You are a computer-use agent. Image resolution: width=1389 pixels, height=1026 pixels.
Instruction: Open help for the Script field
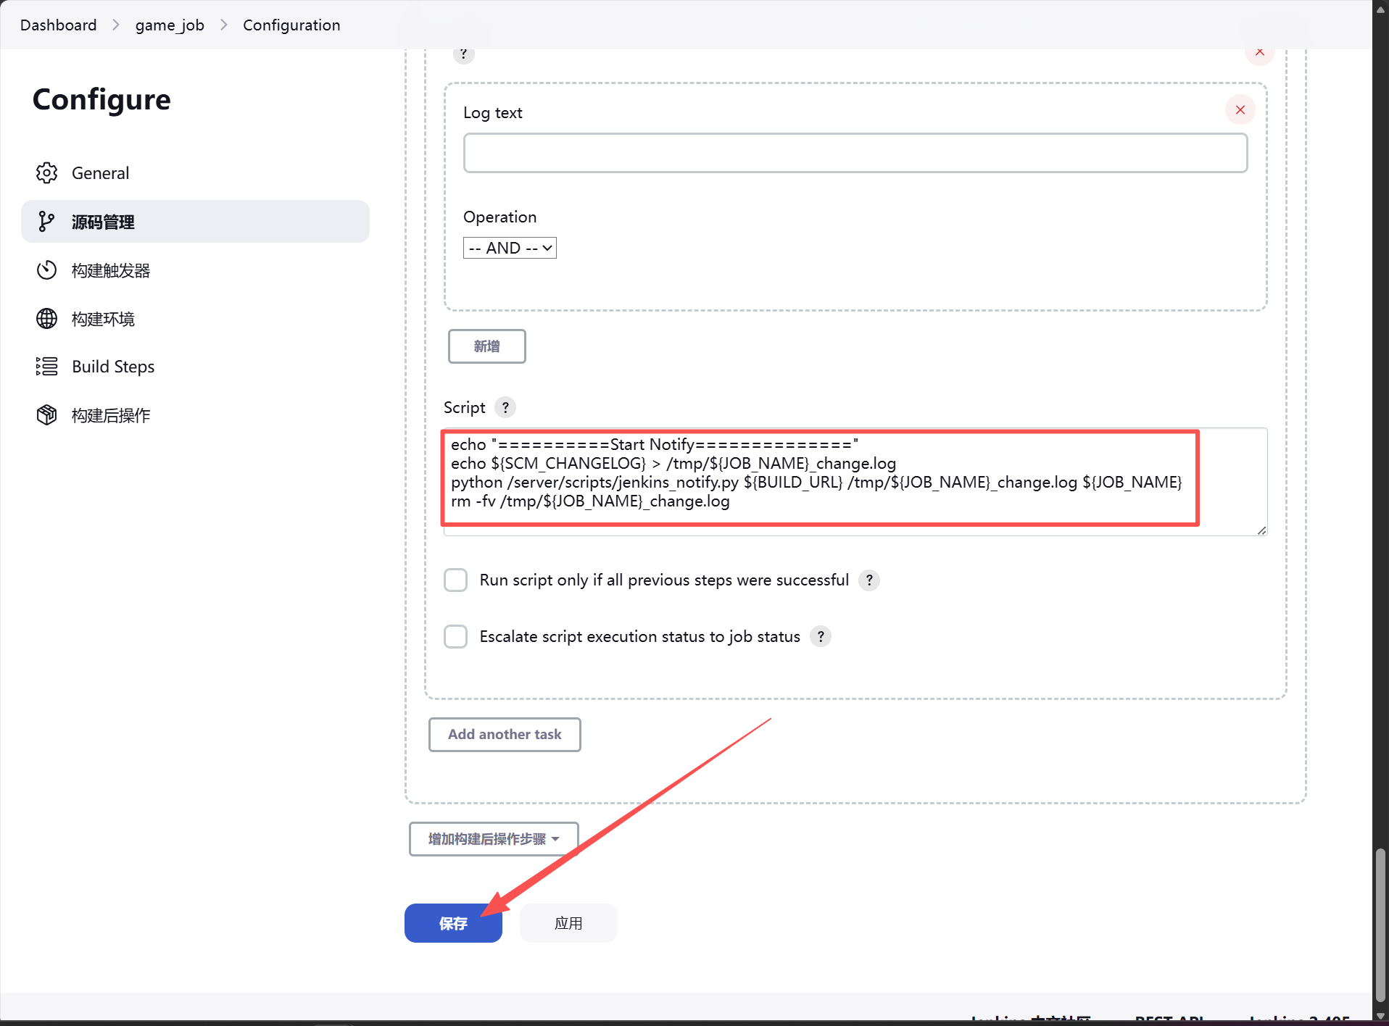[505, 407]
